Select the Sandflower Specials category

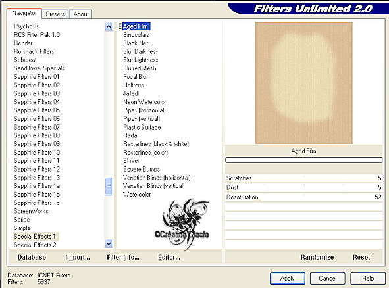[39, 68]
